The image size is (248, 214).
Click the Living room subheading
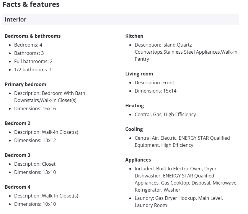139,74
